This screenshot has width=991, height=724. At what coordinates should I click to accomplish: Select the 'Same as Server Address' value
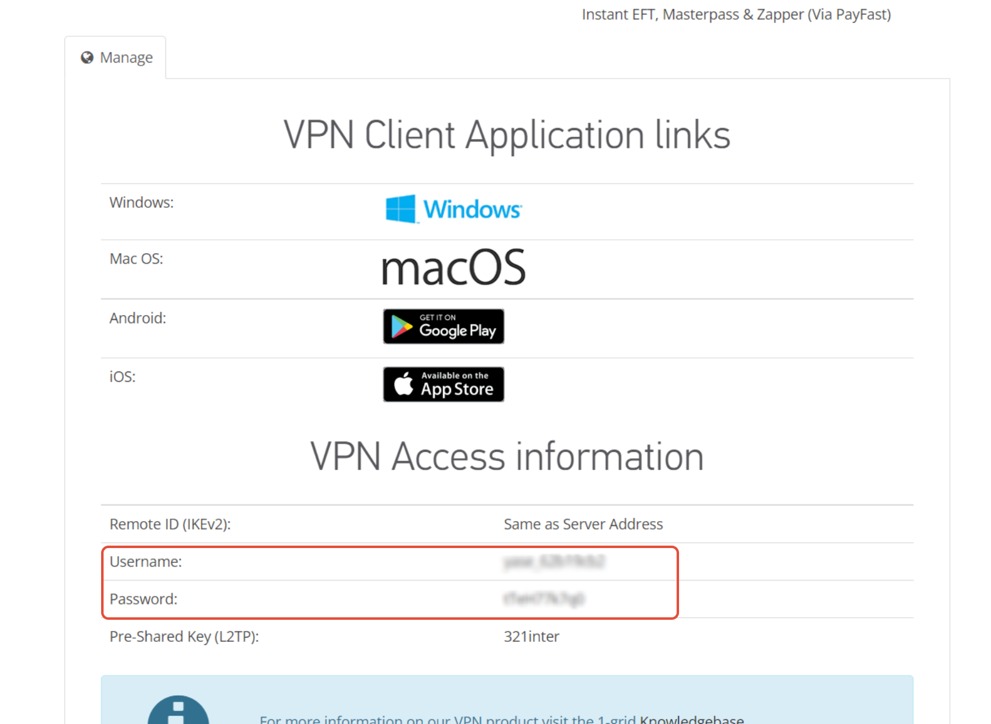pyautogui.click(x=583, y=524)
